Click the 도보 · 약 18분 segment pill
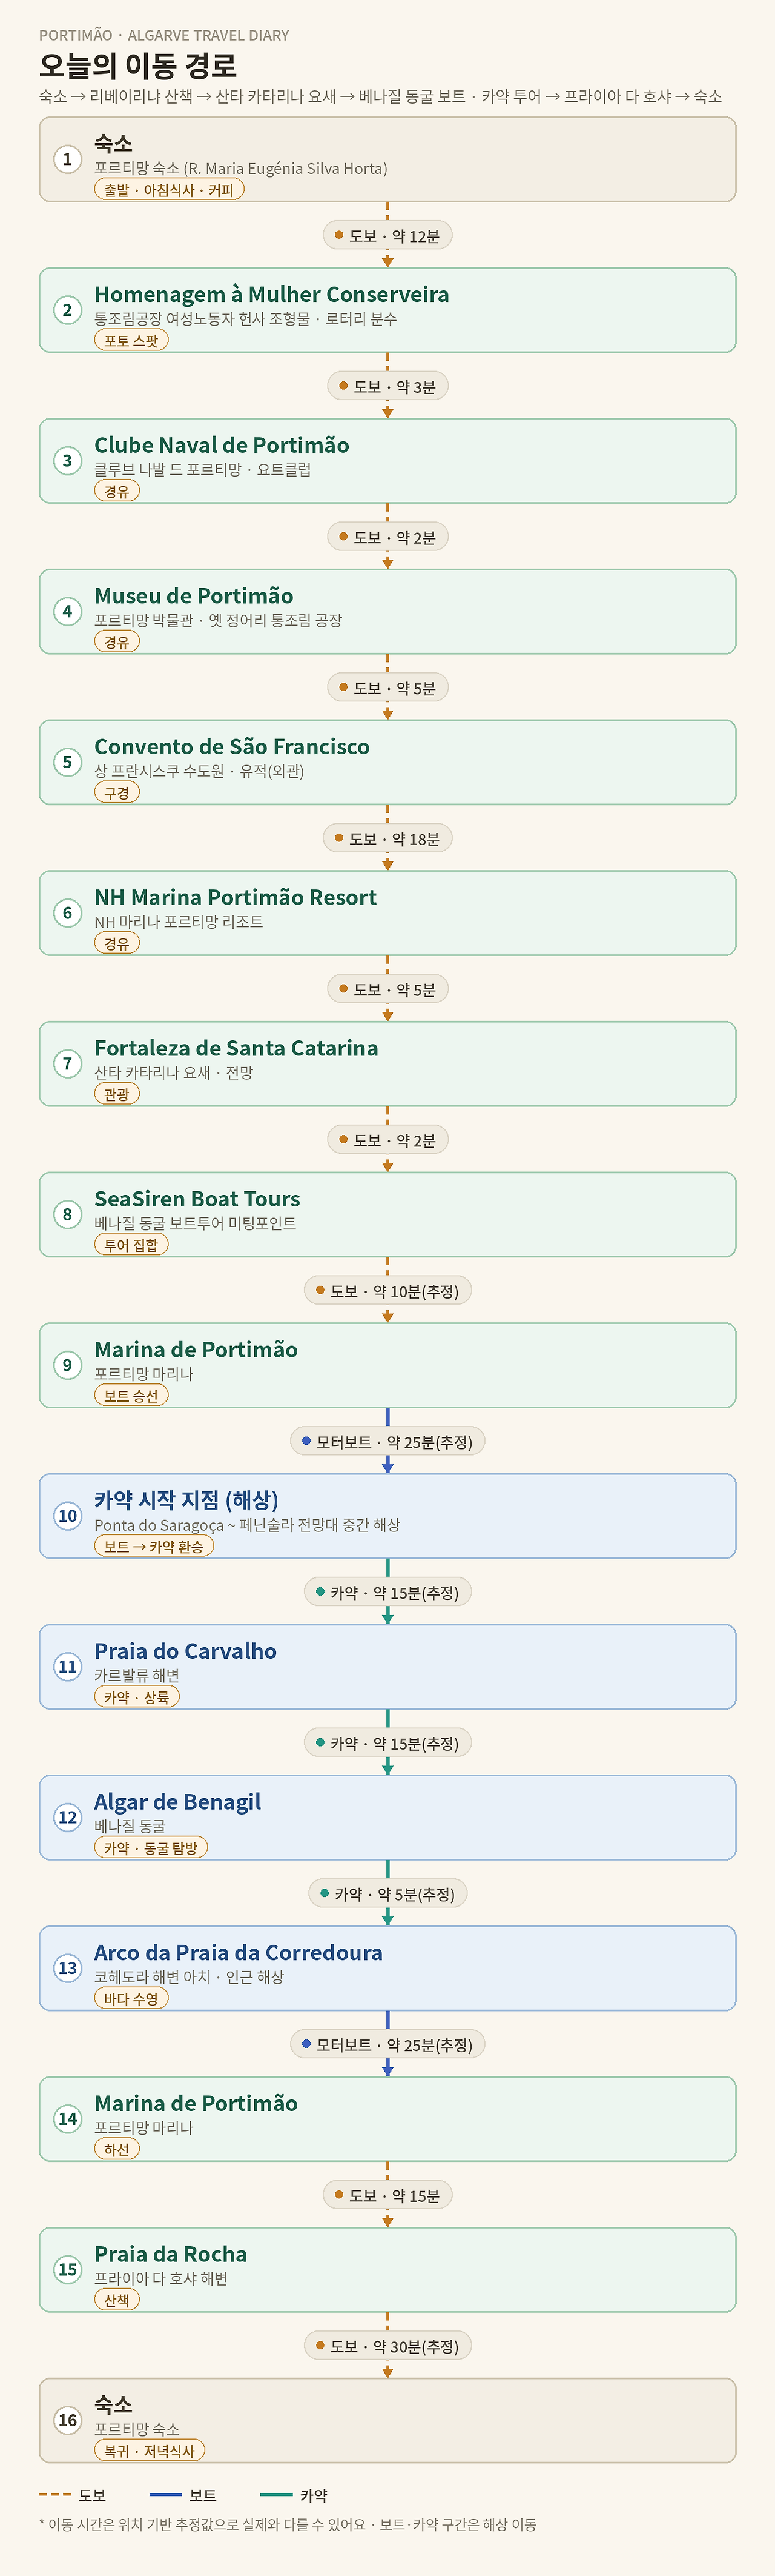The height and width of the screenshot is (2576, 775). (387, 838)
